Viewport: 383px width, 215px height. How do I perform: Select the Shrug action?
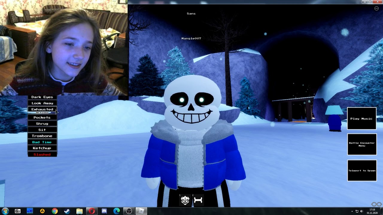[42, 124]
